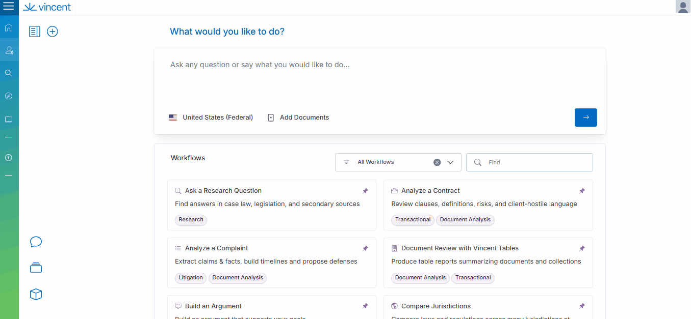The height and width of the screenshot is (319, 691).
Task: Submit the question with the arrow button
Action: click(x=585, y=118)
